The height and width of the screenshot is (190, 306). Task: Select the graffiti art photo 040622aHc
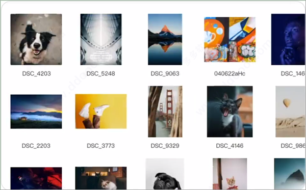point(229,40)
